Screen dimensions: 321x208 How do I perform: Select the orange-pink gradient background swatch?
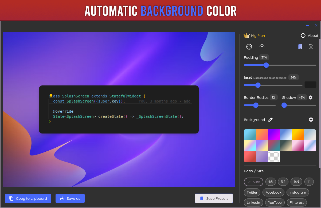262,135
